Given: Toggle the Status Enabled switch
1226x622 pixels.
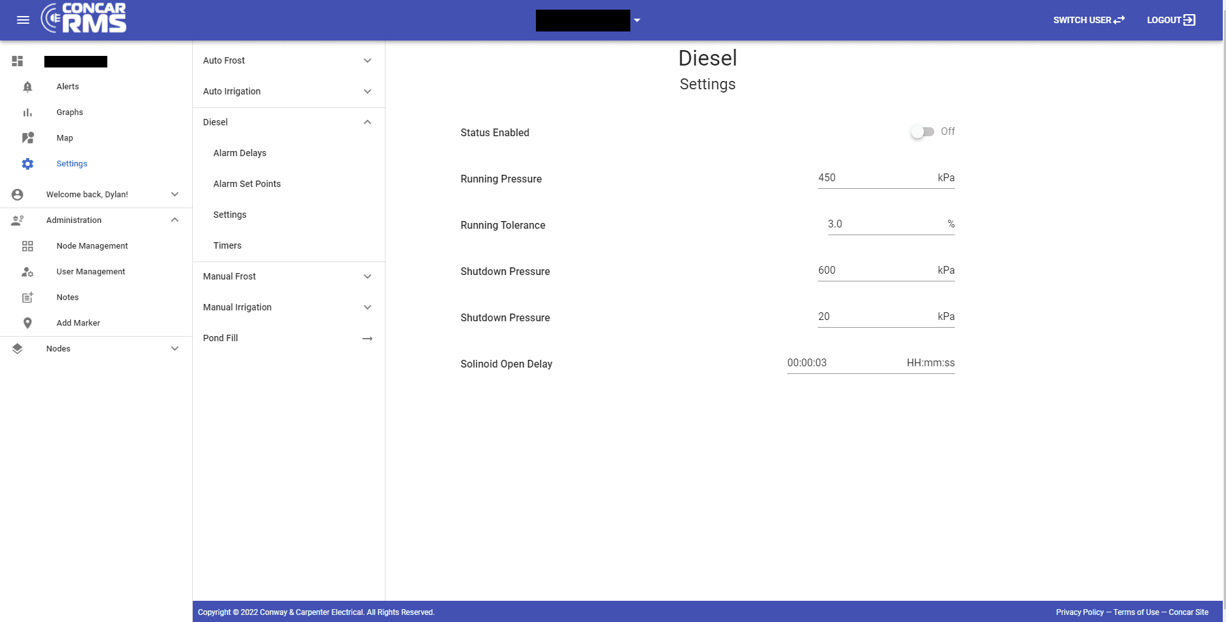Looking at the screenshot, I should (x=922, y=132).
